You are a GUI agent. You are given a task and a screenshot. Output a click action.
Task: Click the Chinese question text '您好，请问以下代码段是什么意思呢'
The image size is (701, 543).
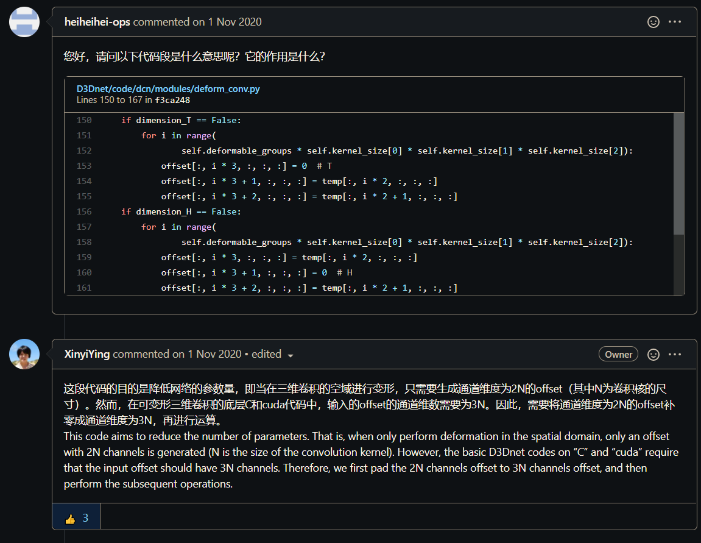coord(152,56)
